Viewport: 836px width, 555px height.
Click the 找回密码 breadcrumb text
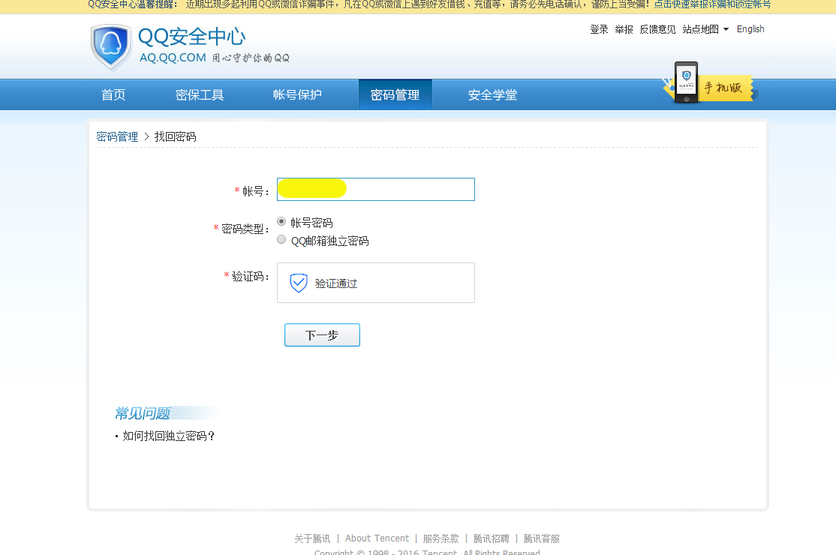[176, 137]
